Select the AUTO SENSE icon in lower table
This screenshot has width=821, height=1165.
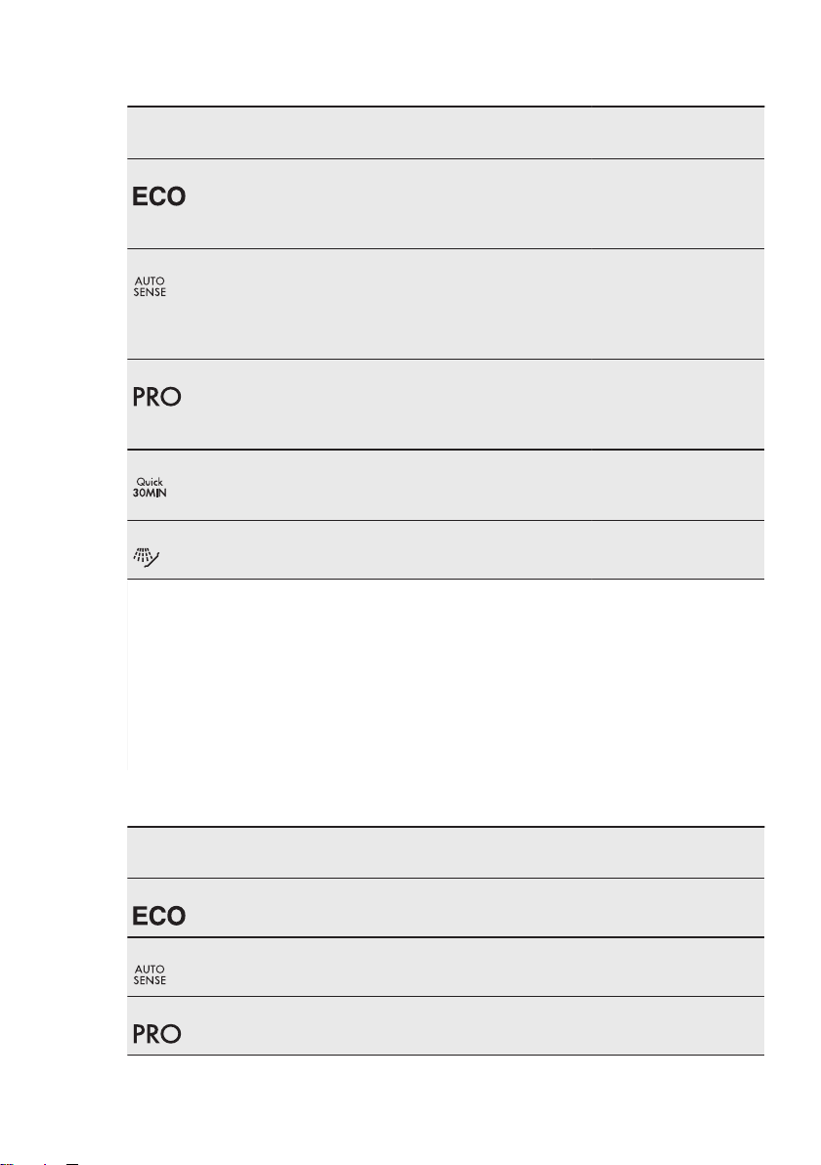150,974
